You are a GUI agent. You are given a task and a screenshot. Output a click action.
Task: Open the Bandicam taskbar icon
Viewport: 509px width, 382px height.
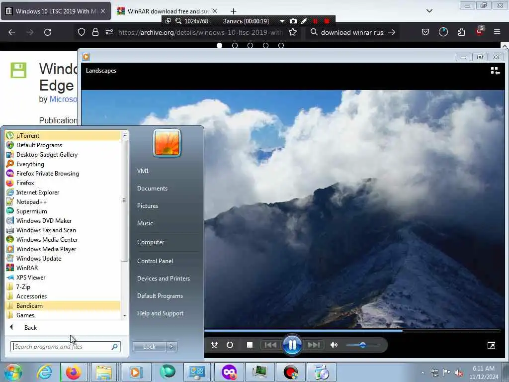pos(290,372)
